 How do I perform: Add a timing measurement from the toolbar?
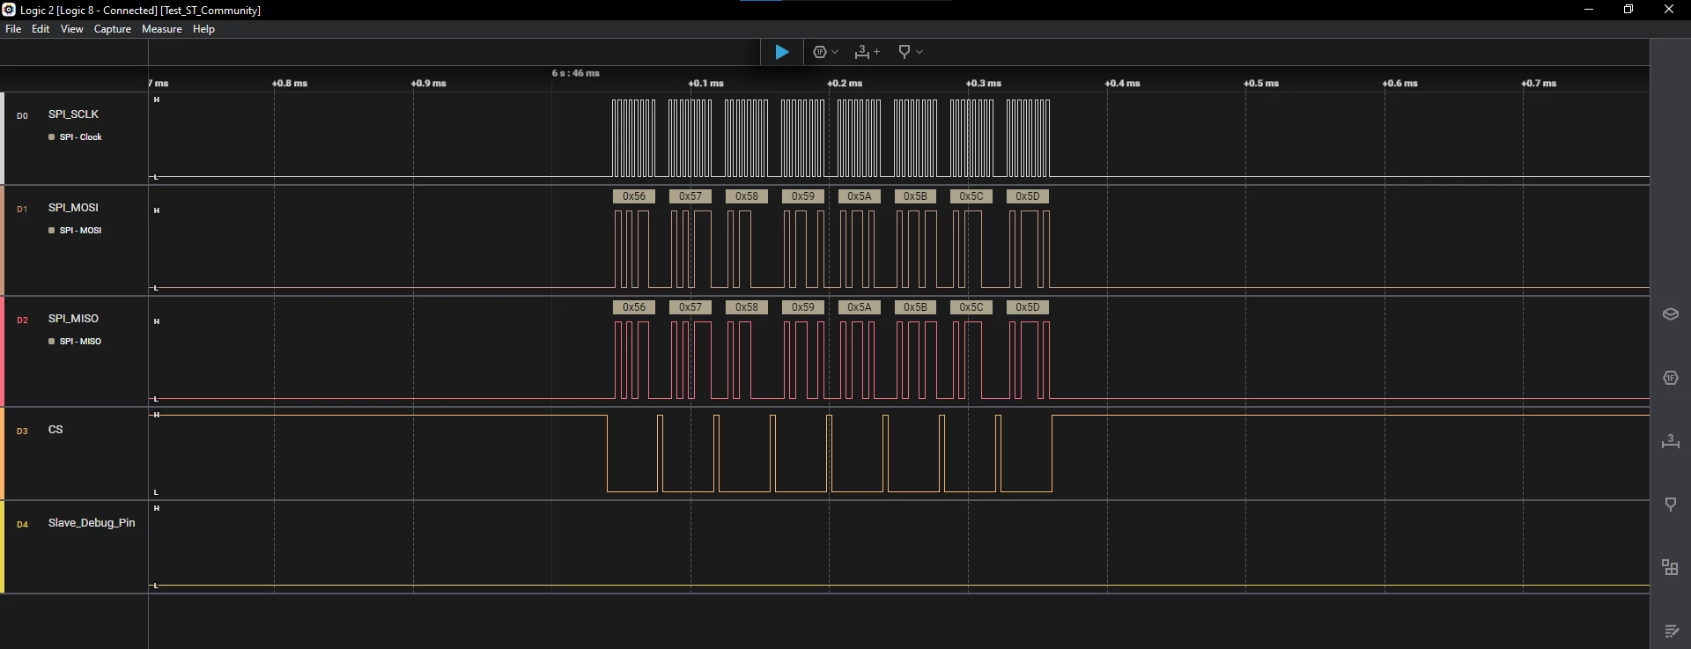click(x=867, y=52)
